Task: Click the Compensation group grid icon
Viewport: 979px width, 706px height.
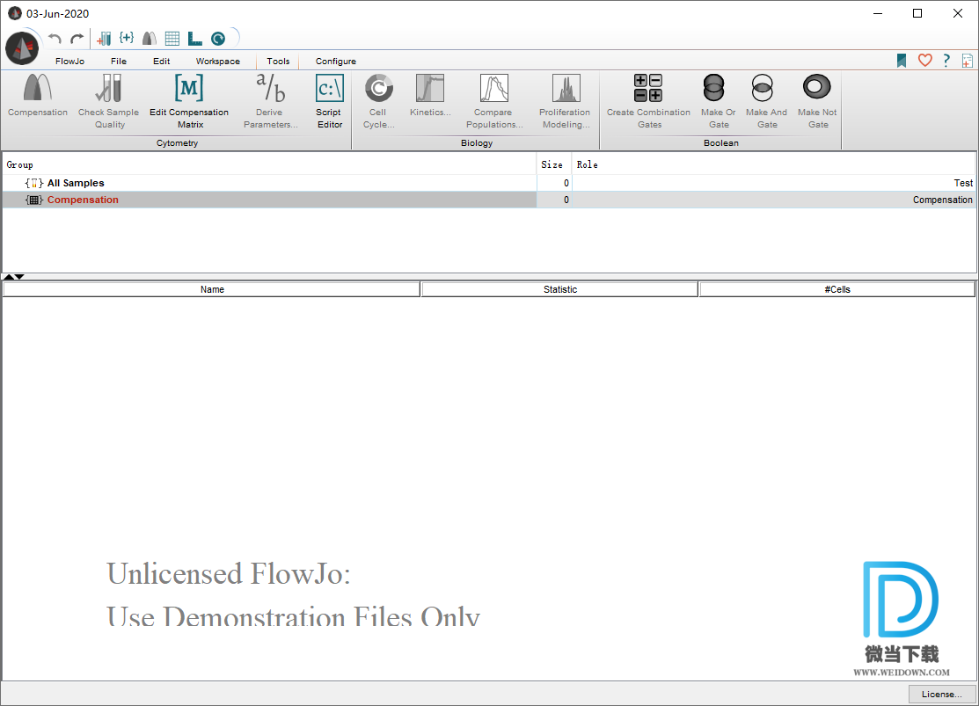Action: click(34, 200)
